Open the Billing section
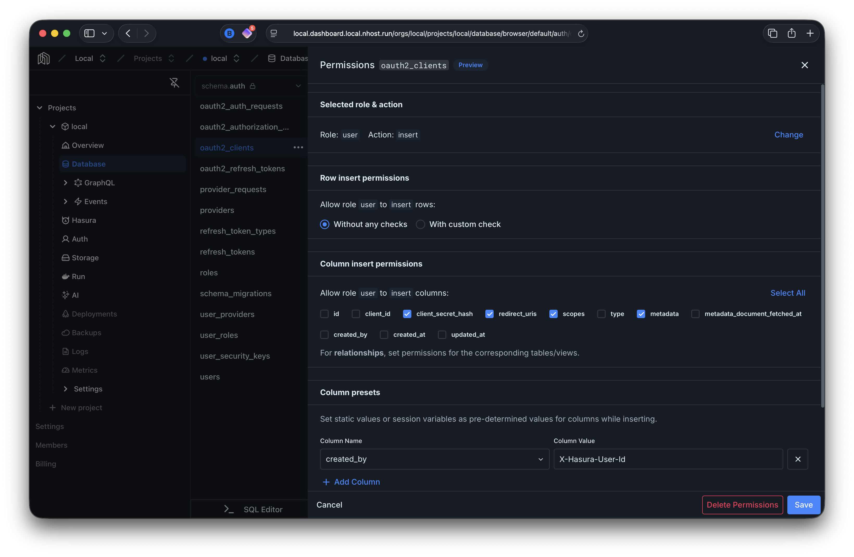 [x=46, y=463]
